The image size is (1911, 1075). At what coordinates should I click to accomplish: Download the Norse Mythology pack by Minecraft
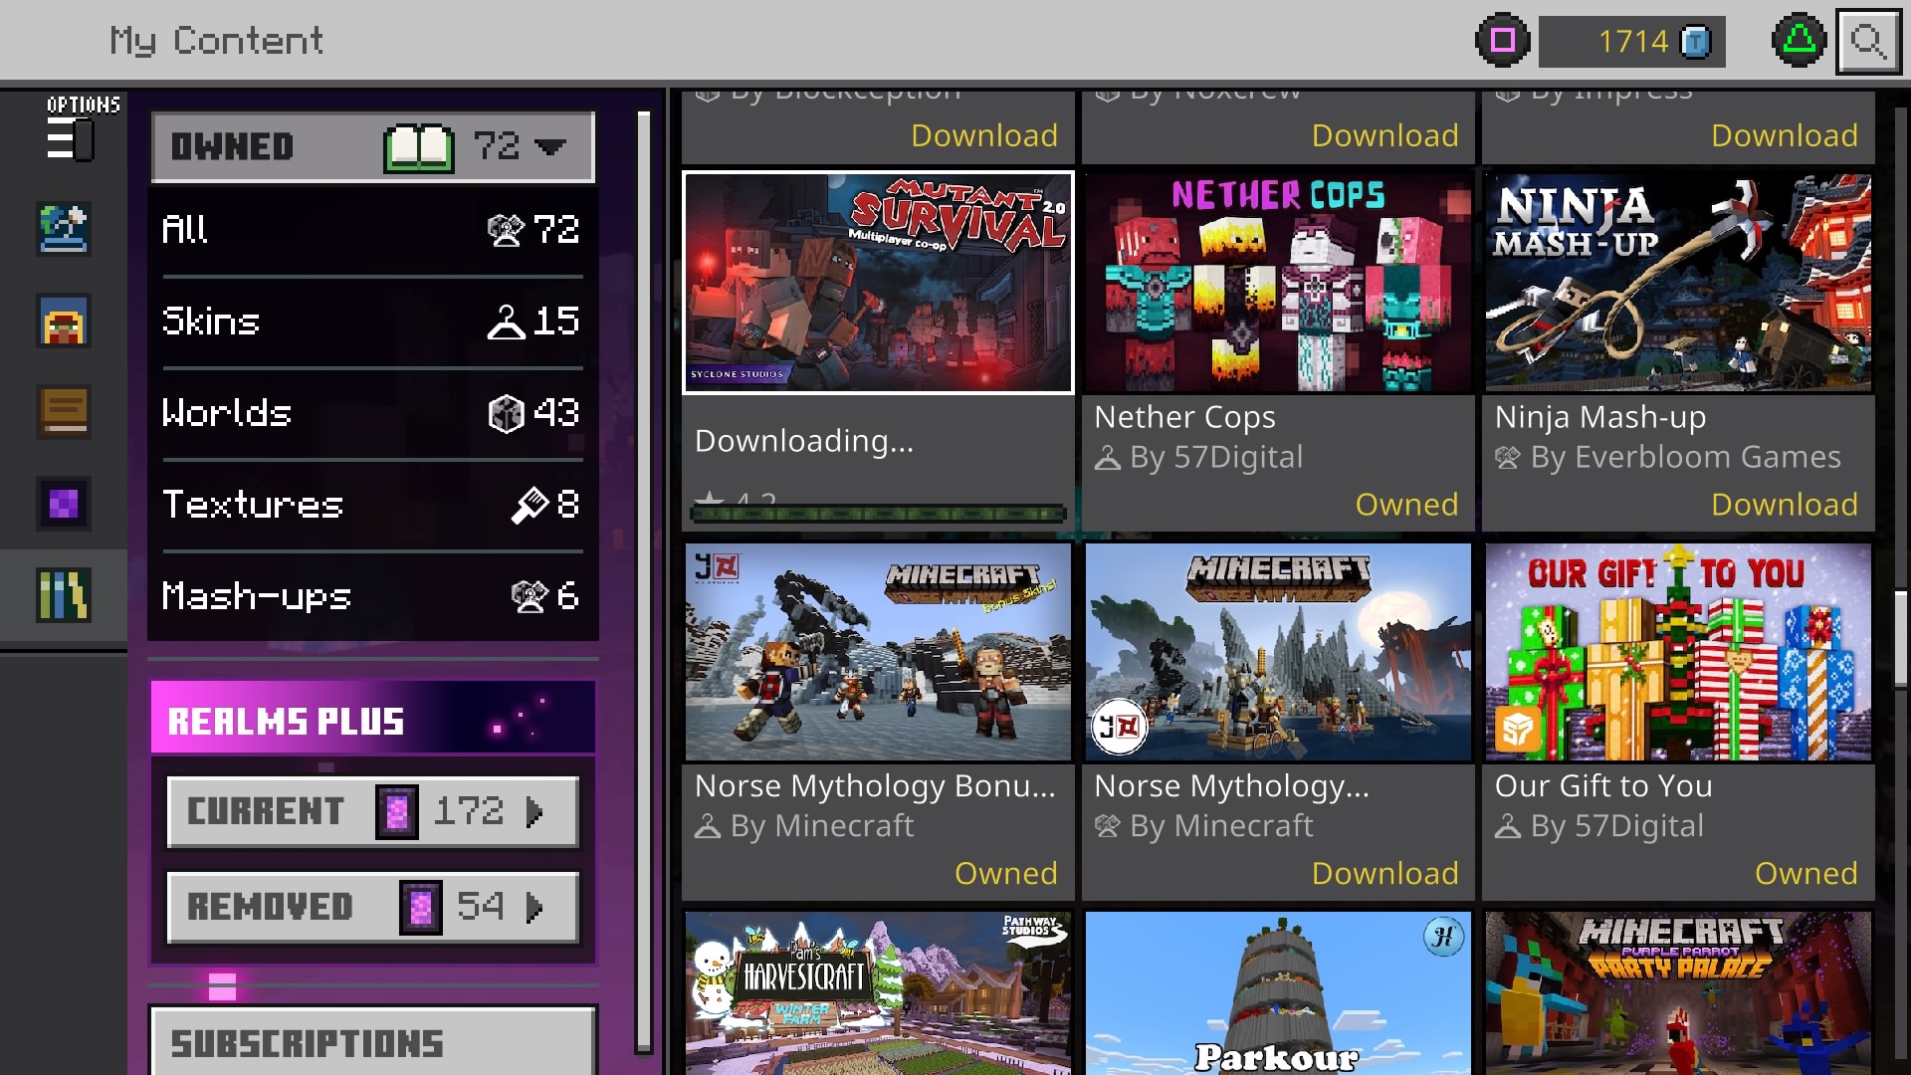(x=1383, y=873)
